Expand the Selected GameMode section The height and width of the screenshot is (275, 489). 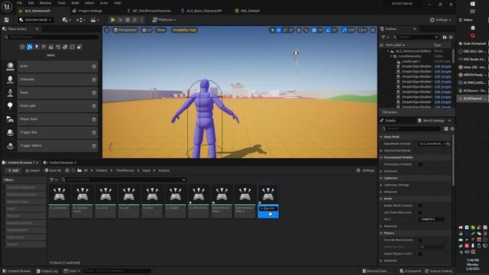tap(381, 150)
